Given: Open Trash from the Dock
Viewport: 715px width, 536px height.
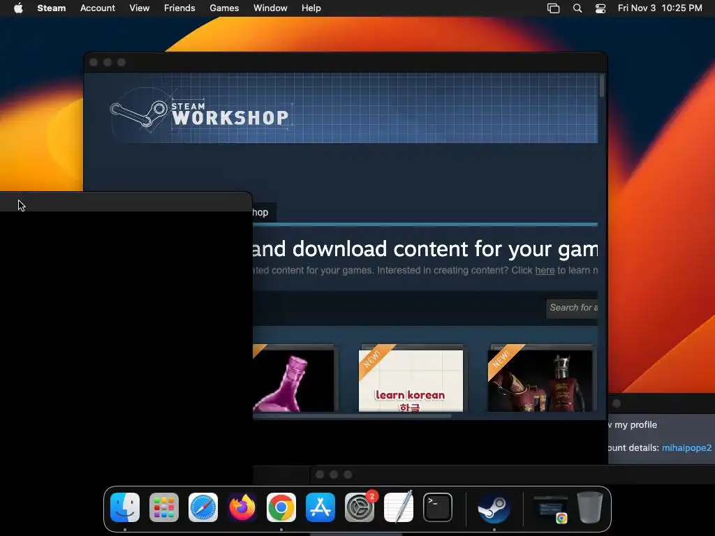Looking at the screenshot, I should click(590, 507).
